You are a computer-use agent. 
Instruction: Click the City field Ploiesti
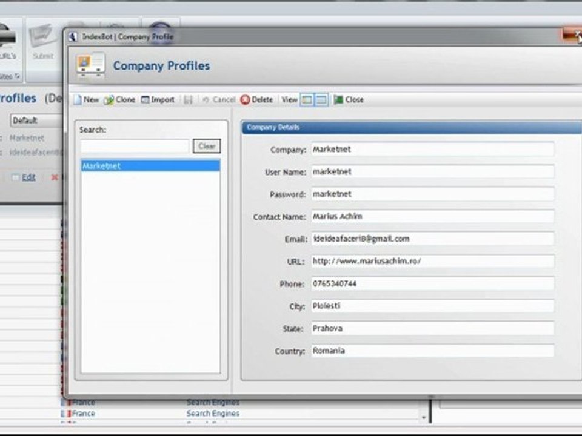coord(432,306)
